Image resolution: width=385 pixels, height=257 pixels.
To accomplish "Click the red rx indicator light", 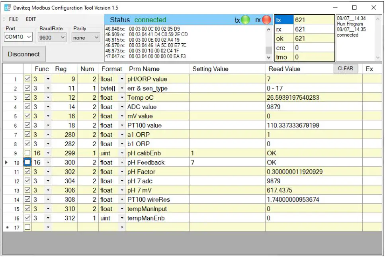I will 266,20.
